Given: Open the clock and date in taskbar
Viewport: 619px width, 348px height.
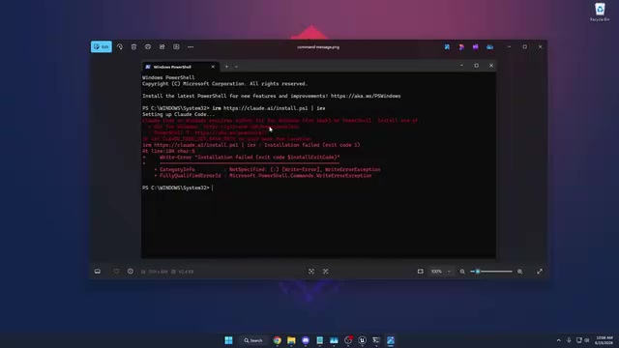Looking at the screenshot, I should pos(604,340).
